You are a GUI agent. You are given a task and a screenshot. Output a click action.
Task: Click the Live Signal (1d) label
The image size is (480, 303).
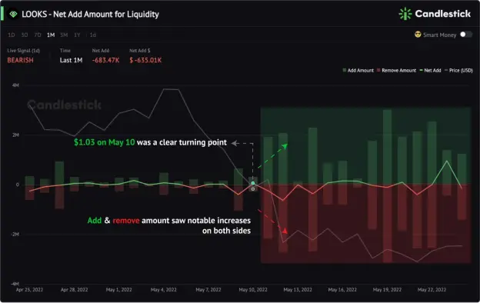click(x=24, y=51)
